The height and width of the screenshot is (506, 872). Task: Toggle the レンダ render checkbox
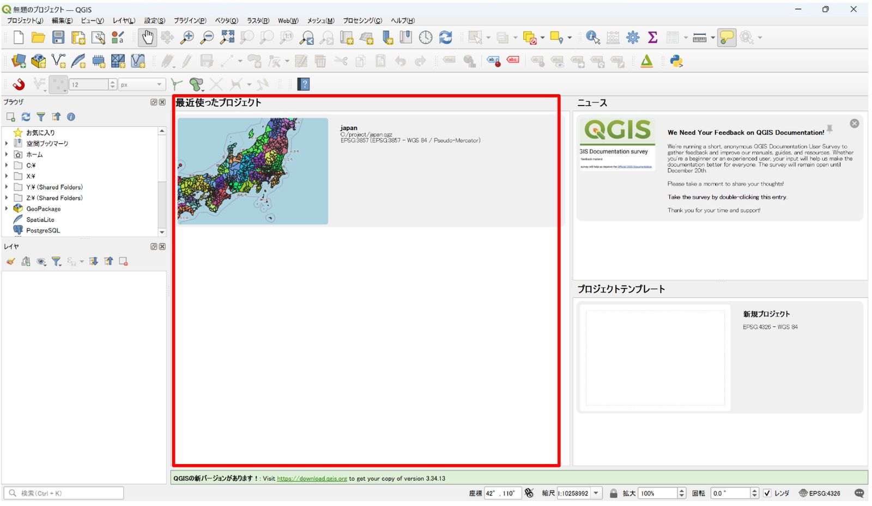[x=767, y=493]
